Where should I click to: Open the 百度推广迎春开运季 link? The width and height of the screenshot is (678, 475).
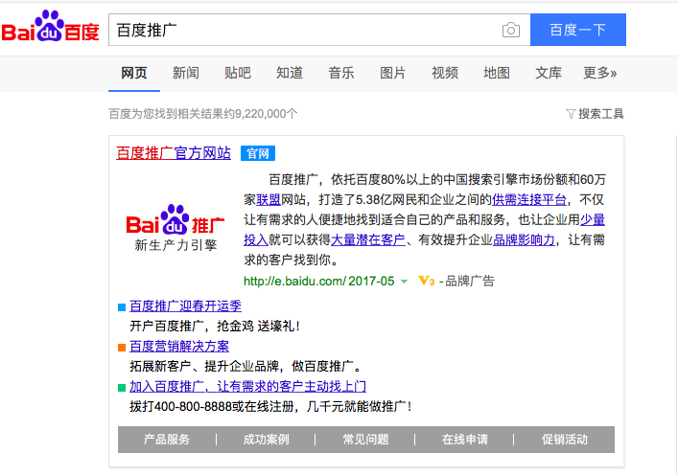185,306
